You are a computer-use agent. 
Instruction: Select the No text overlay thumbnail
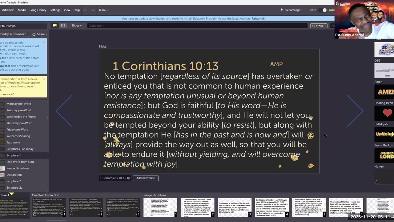(384, 177)
